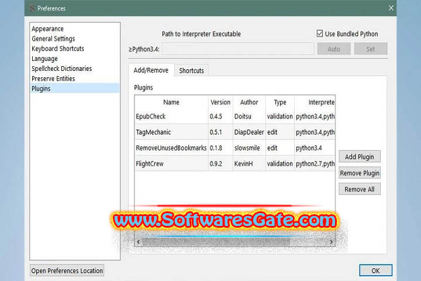The image size is (421, 281).
Task: Click the Remove All button
Action: coord(360,190)
